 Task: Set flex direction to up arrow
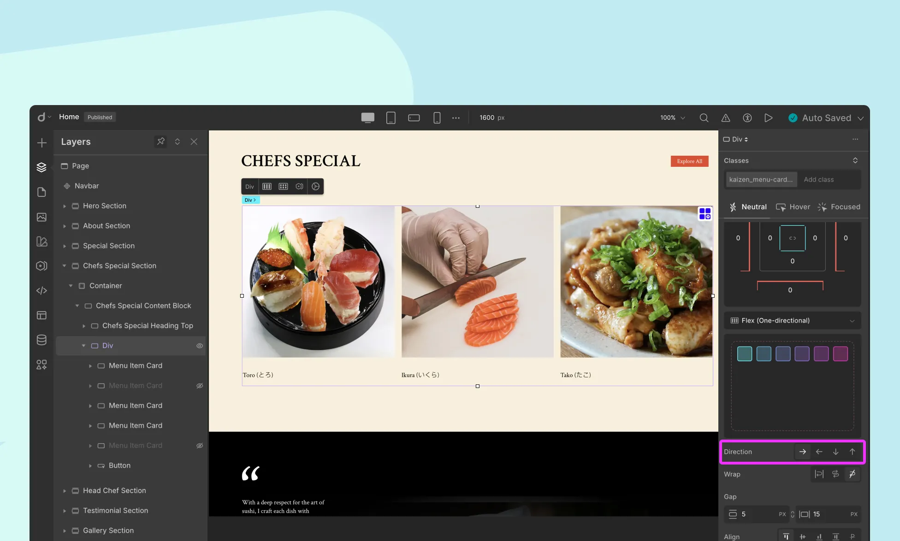(853, 452)
